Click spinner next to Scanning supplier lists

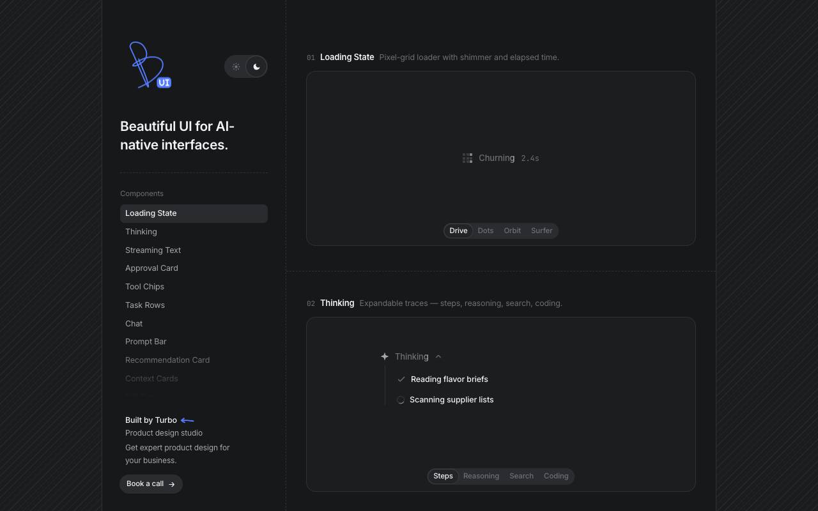401,400
